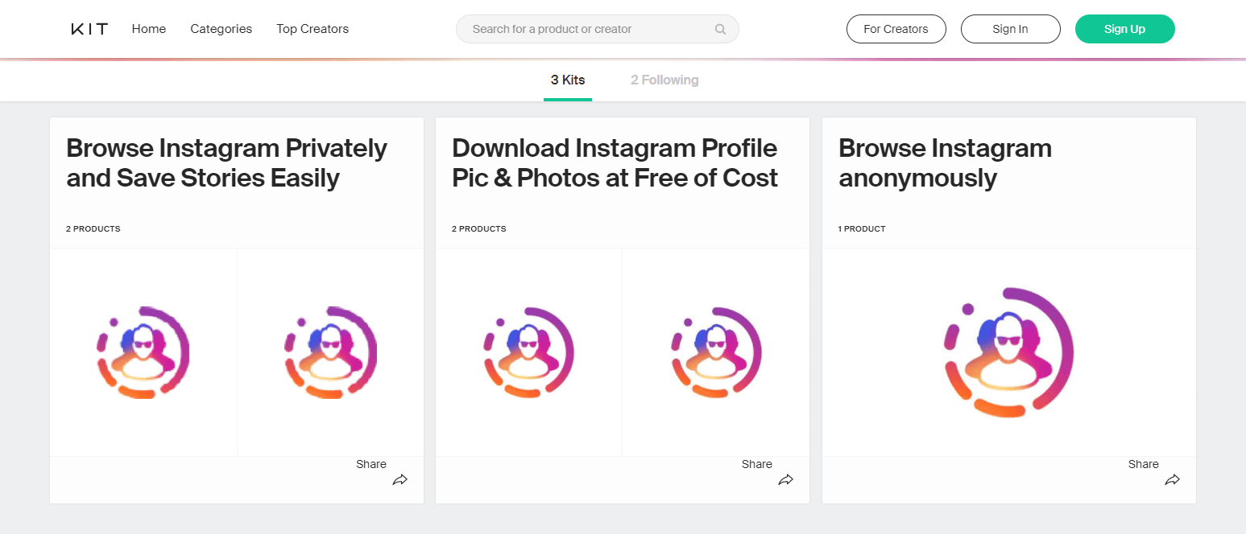Click the share arrow icon under Browse Instagram anonymously kit
This screenshot has height=534, width=1246.
(x=1172, y=479)
